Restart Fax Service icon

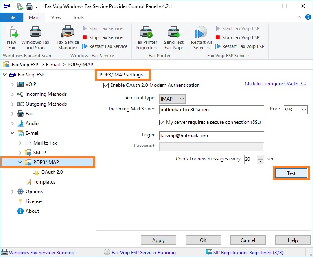pos(84,46)
